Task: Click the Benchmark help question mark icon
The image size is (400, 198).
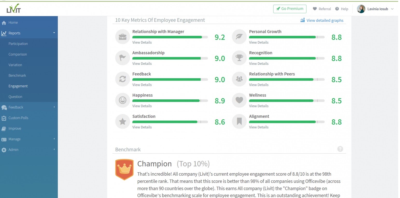Action: pyautogui.click(x=340, y=149)
